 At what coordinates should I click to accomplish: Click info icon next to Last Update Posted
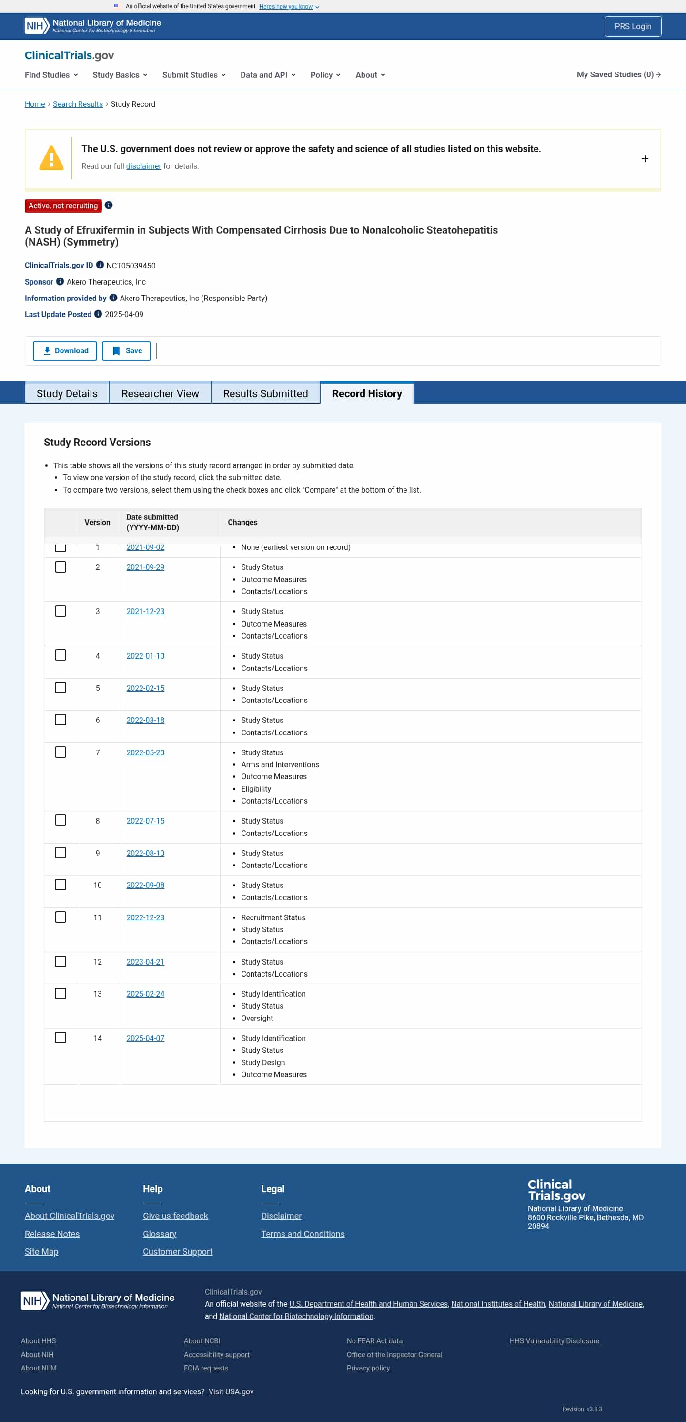coord(98,314)
